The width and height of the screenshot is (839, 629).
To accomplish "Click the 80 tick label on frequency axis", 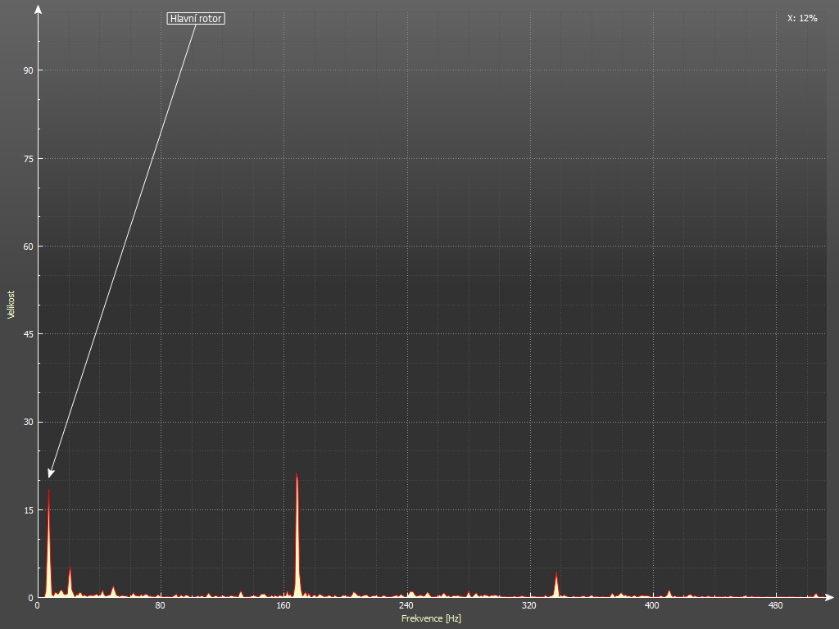I will click(161, 606).
